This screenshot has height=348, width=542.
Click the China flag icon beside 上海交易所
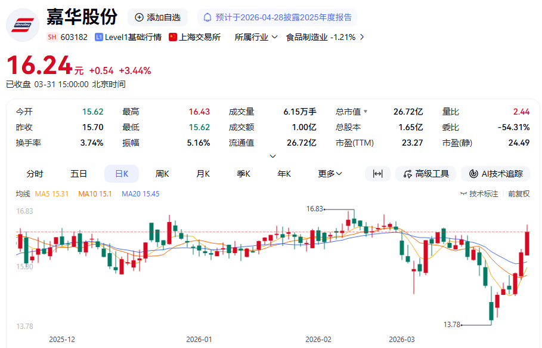click(174, 37)
